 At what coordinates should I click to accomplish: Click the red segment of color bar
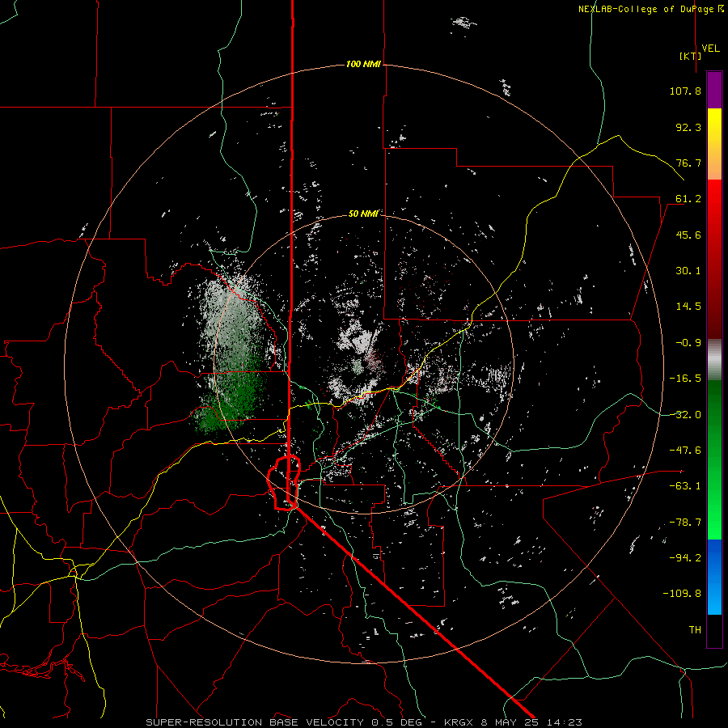714,259
